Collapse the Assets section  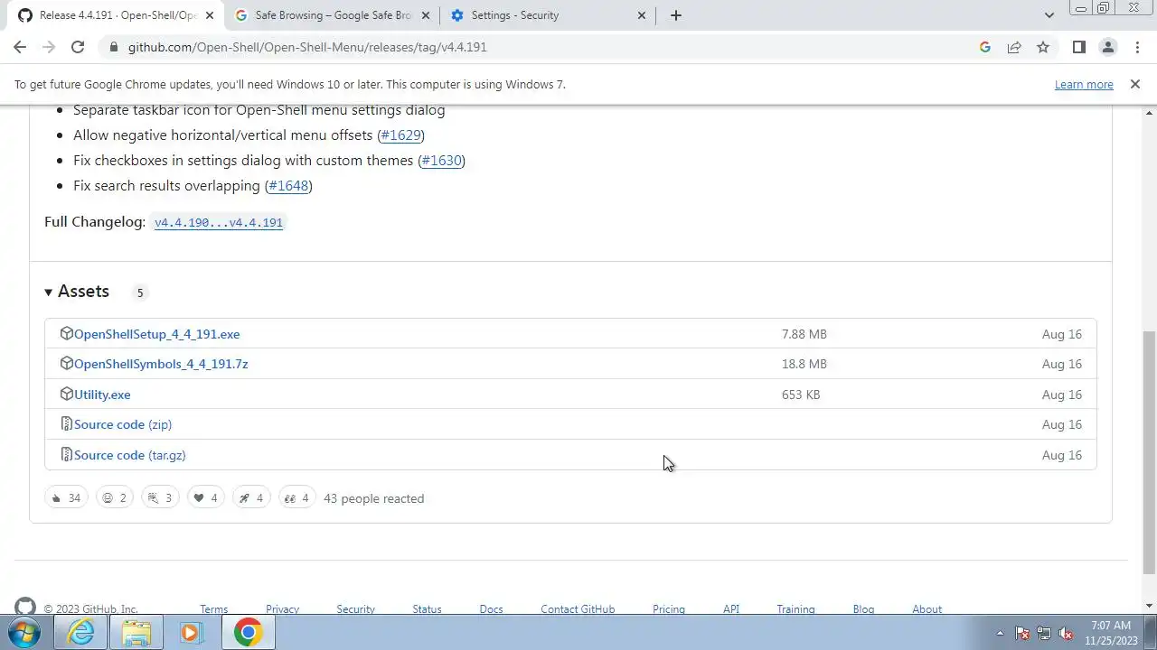77,291
